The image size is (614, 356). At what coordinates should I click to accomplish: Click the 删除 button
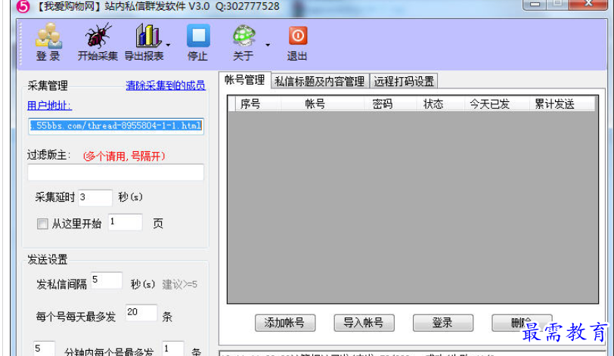point(522,323)
